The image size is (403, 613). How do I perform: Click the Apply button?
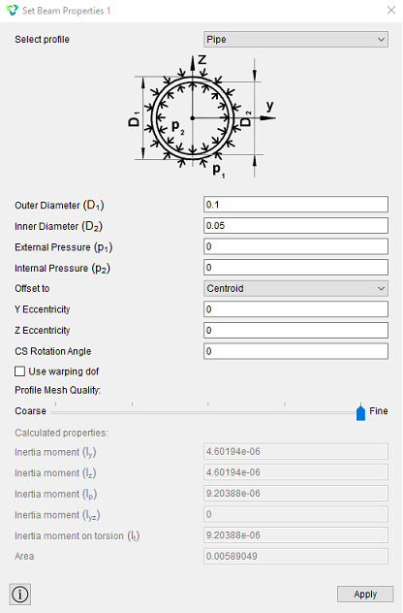365,595
